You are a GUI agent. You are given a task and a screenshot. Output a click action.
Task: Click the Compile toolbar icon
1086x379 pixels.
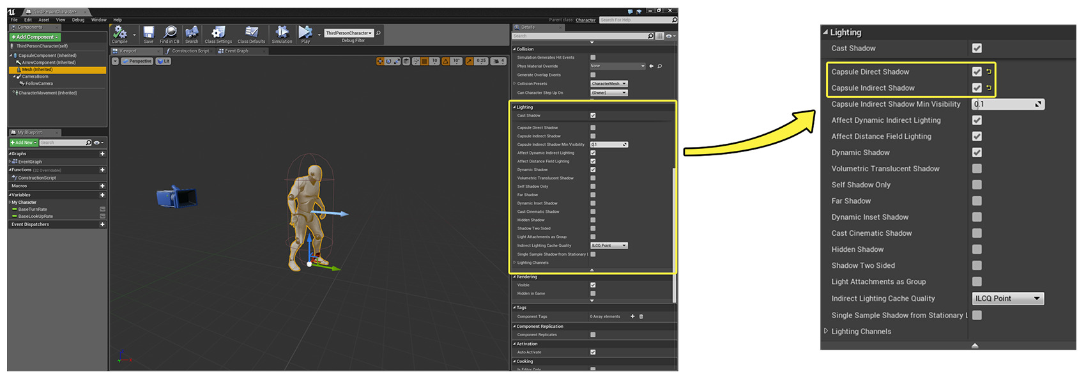click(120, 32)
